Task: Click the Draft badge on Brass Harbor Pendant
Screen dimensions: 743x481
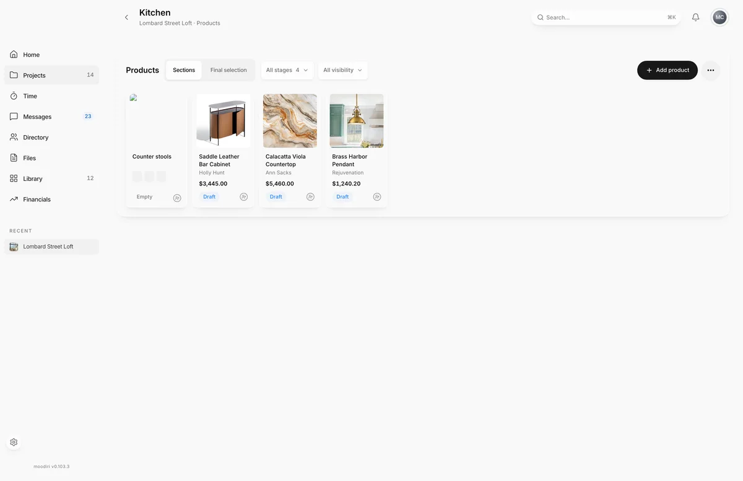Action: tap(342, 196)
